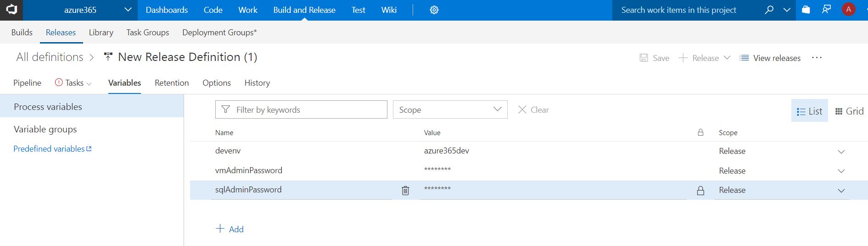This screenshot has width=868, height=246.
Task: Click the Filter by keywords field
Action: pyautogui.click(x=301, y=109)
